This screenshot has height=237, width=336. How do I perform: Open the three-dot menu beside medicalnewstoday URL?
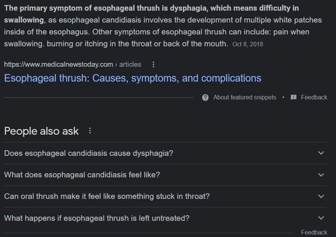[153, 64]
